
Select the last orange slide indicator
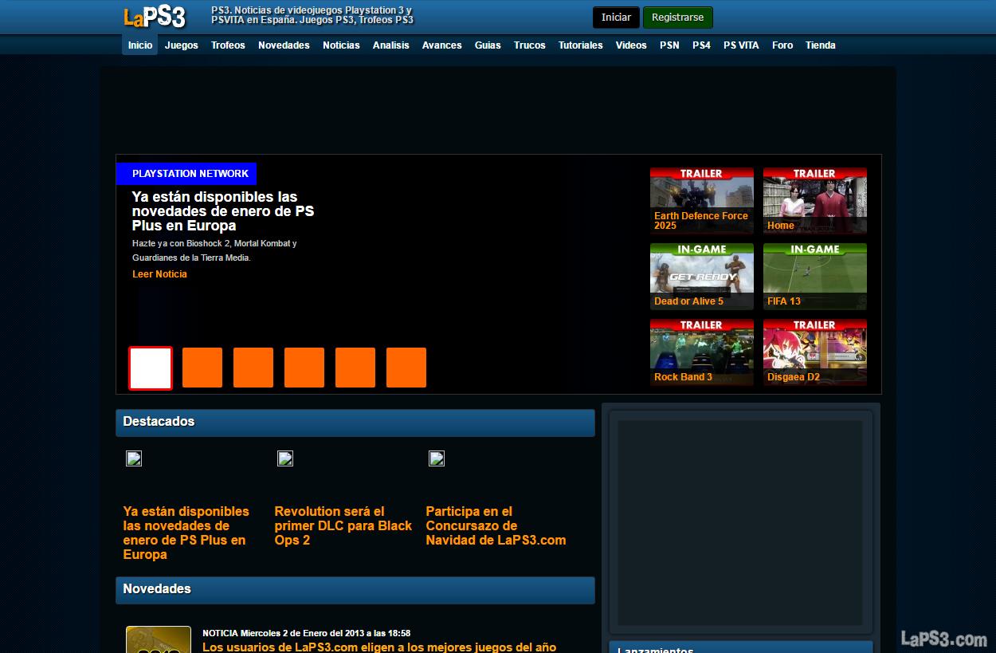coord(406,368)
